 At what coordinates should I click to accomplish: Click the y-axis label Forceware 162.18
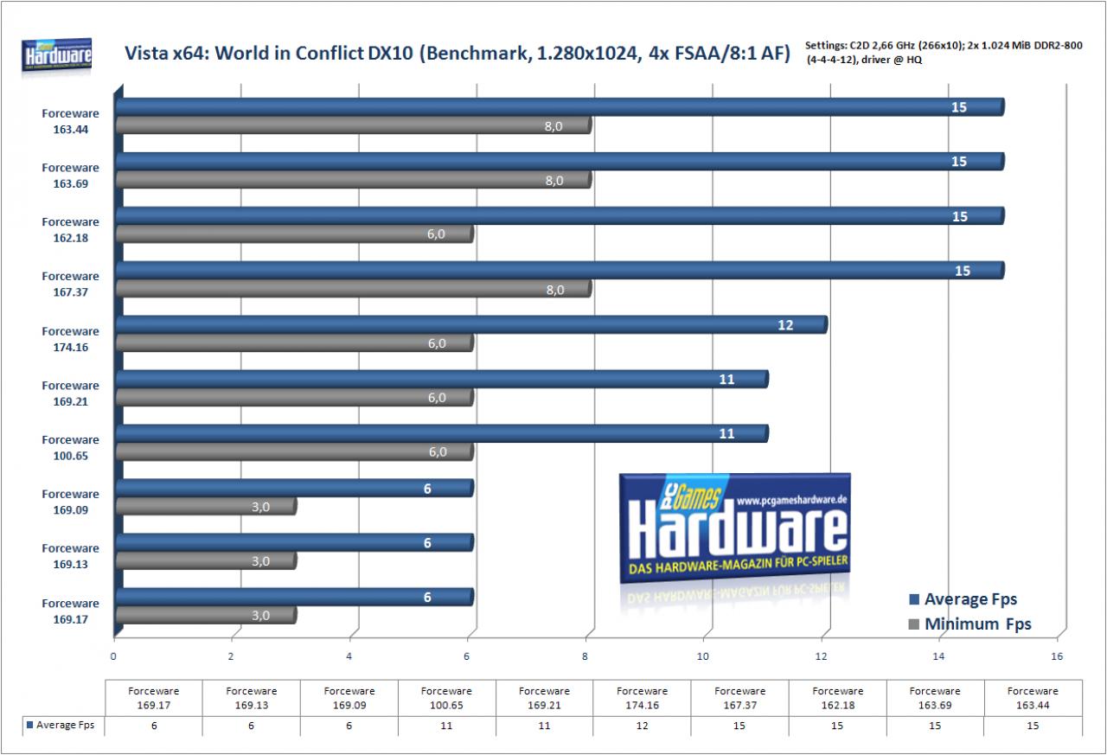click(70, 230)
